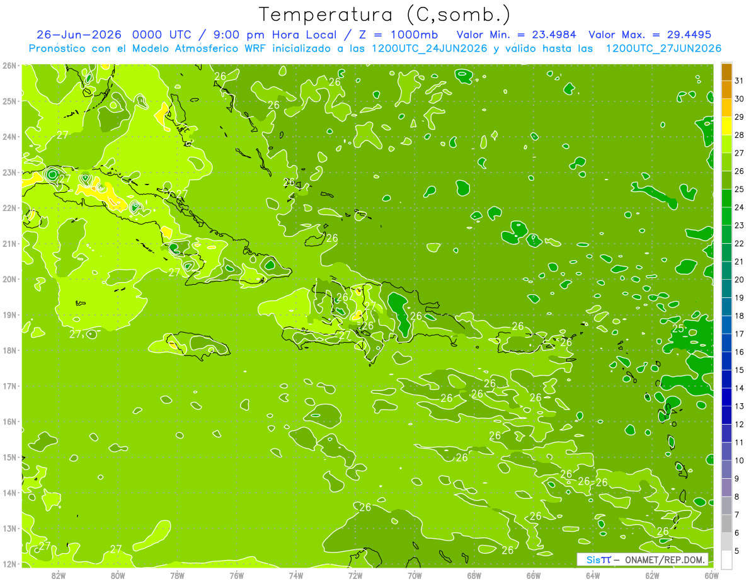The image size is (756, 584).
Task: Click the 76W longitude axis label
Action: (x=237, y=575)
